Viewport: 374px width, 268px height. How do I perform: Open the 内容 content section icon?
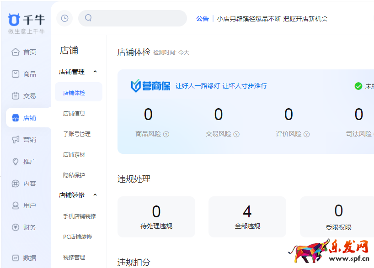tap(16, 183)
